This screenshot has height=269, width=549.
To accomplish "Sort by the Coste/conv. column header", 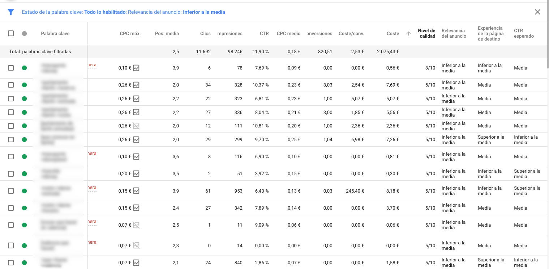I will click(351, 33).
